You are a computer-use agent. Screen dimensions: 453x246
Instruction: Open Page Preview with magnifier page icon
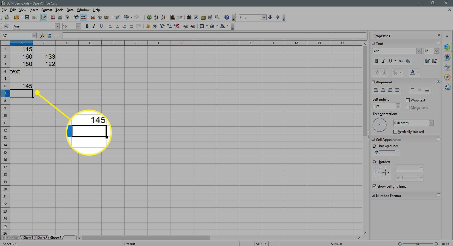tap(67, 18)
